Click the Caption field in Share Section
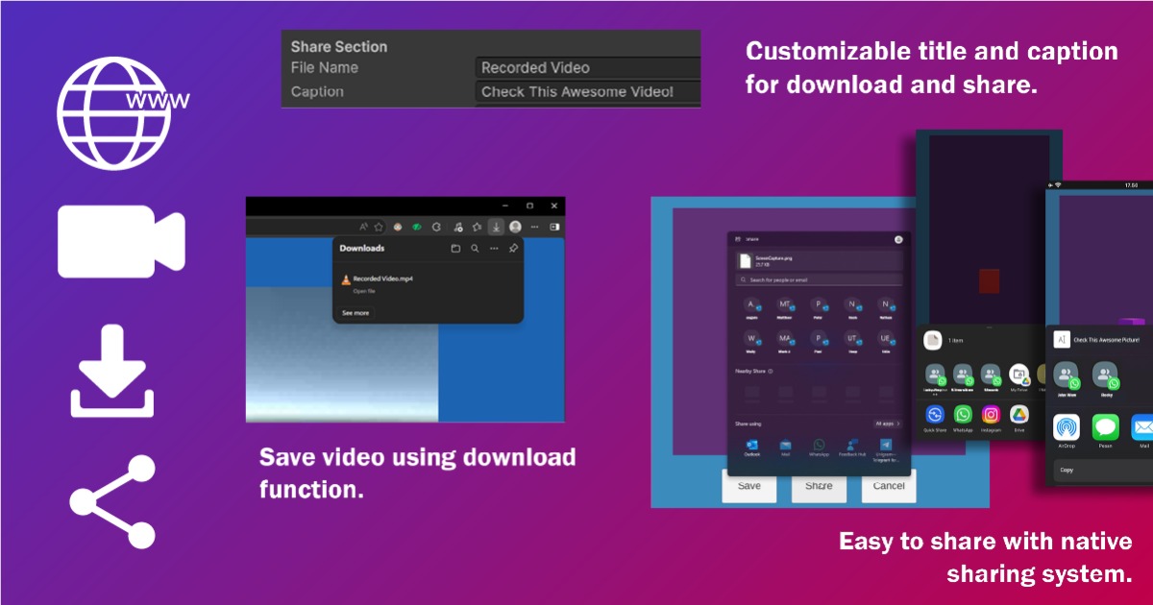 pyautogui.click(x=587, y=92)
